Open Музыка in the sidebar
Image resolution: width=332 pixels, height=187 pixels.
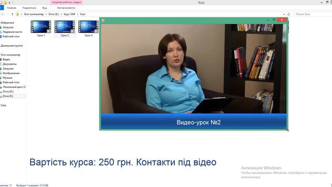click(x=7, y=78)
